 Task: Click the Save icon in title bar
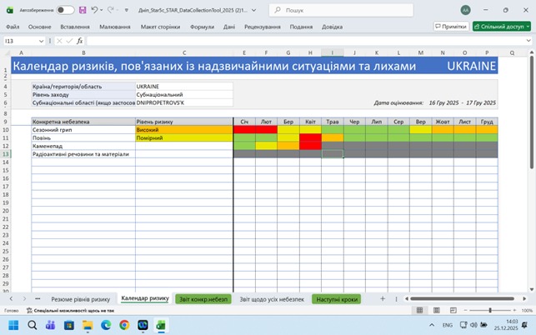pos(83,10)
